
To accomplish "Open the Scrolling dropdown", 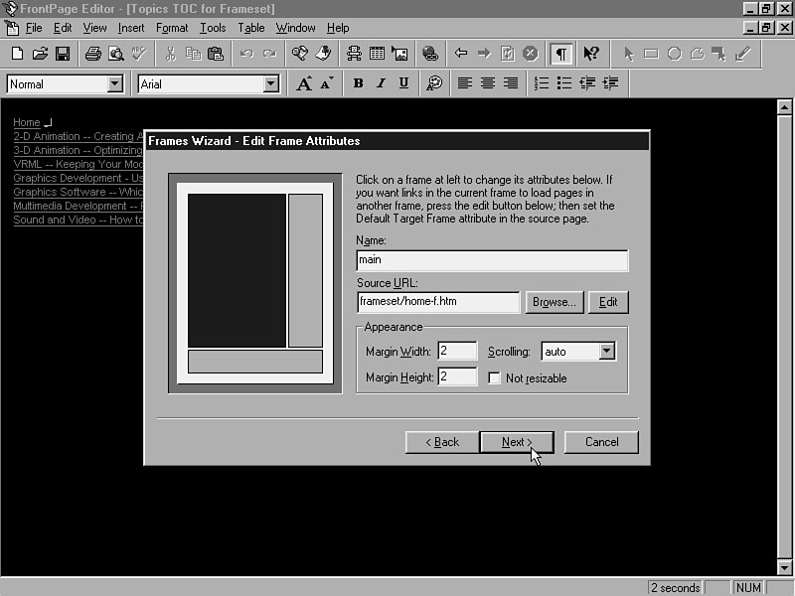I will tap(607, 352).
